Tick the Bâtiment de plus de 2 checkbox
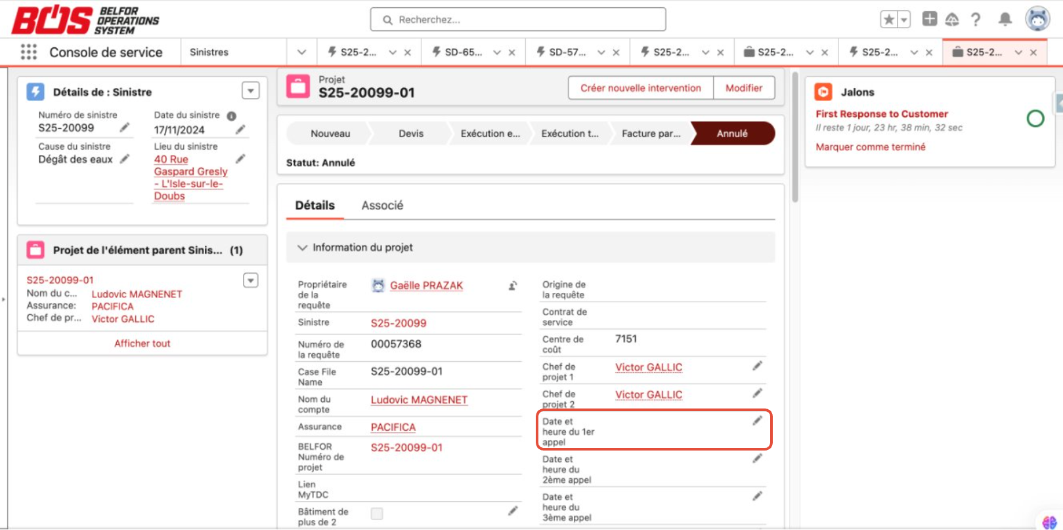This screenshot has width=1063, height=530. (x=377, y=514)
